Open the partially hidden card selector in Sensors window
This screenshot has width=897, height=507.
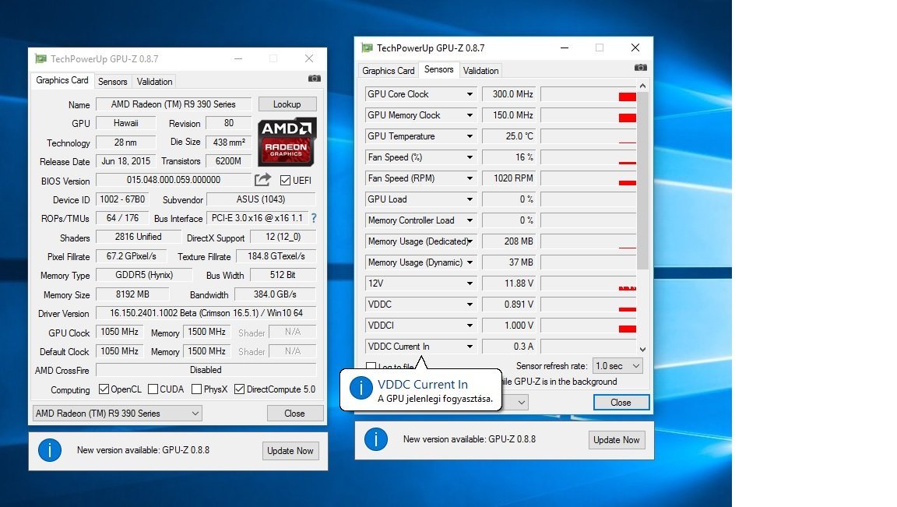[521, 403]
